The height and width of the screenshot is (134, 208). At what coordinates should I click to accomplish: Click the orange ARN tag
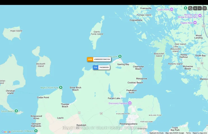tap(90, 59)
